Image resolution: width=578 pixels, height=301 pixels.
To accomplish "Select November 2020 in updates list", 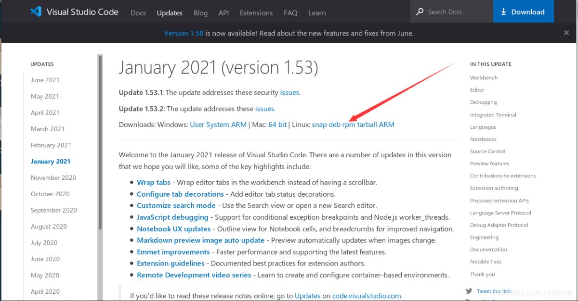I will point(53,177).
